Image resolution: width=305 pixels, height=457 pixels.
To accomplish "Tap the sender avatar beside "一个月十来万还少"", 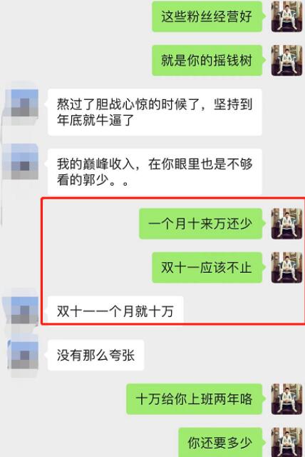I will [286, 224].
